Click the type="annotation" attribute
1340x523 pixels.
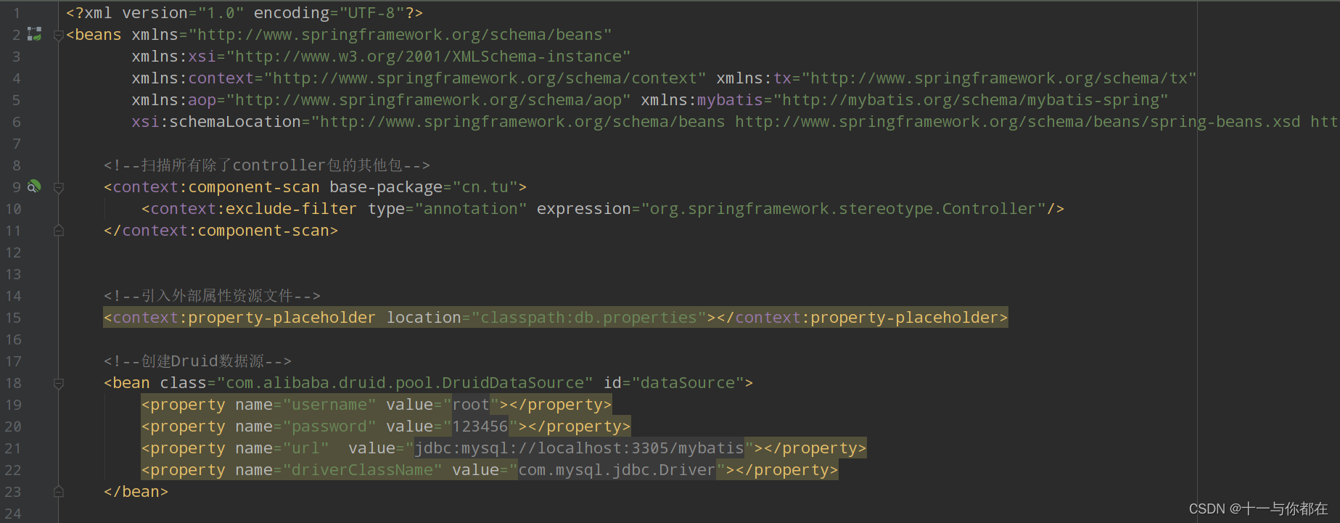click(448, 209)
